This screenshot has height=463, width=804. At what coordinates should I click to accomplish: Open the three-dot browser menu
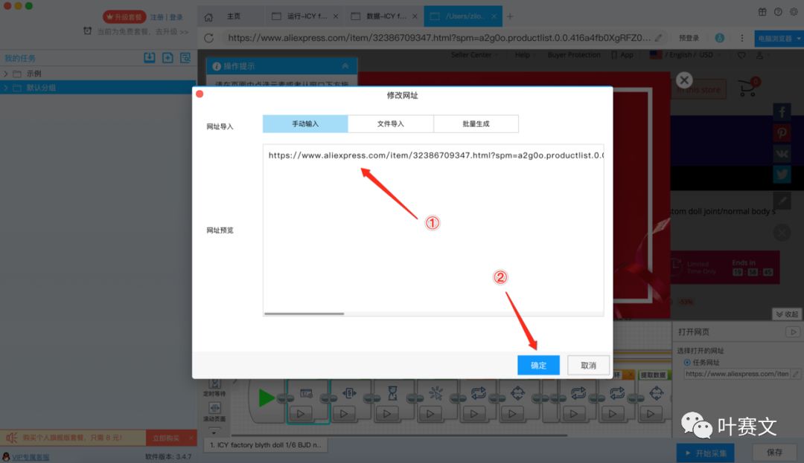pyautogui.click(x=741, y=37)
